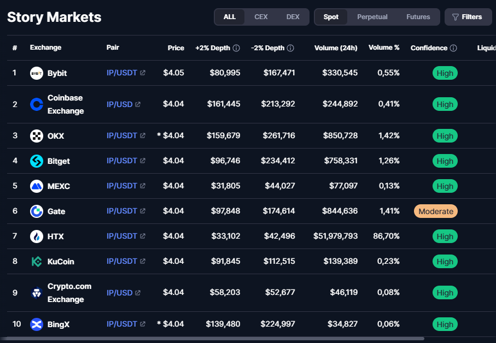
Task: Sort by the Pair column header
Action: tap(113, 48)
